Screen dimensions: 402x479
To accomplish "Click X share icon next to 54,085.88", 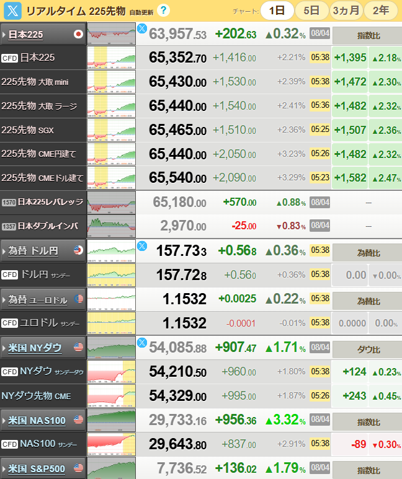I will (x=142, y=343).
